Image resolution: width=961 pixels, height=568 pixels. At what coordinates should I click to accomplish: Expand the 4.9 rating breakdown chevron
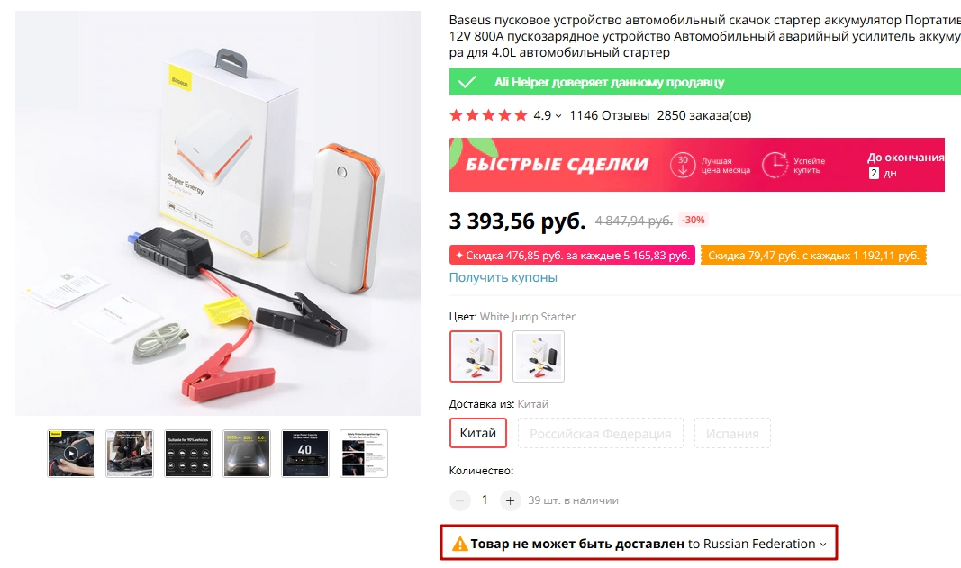click(x=558, y=116)
